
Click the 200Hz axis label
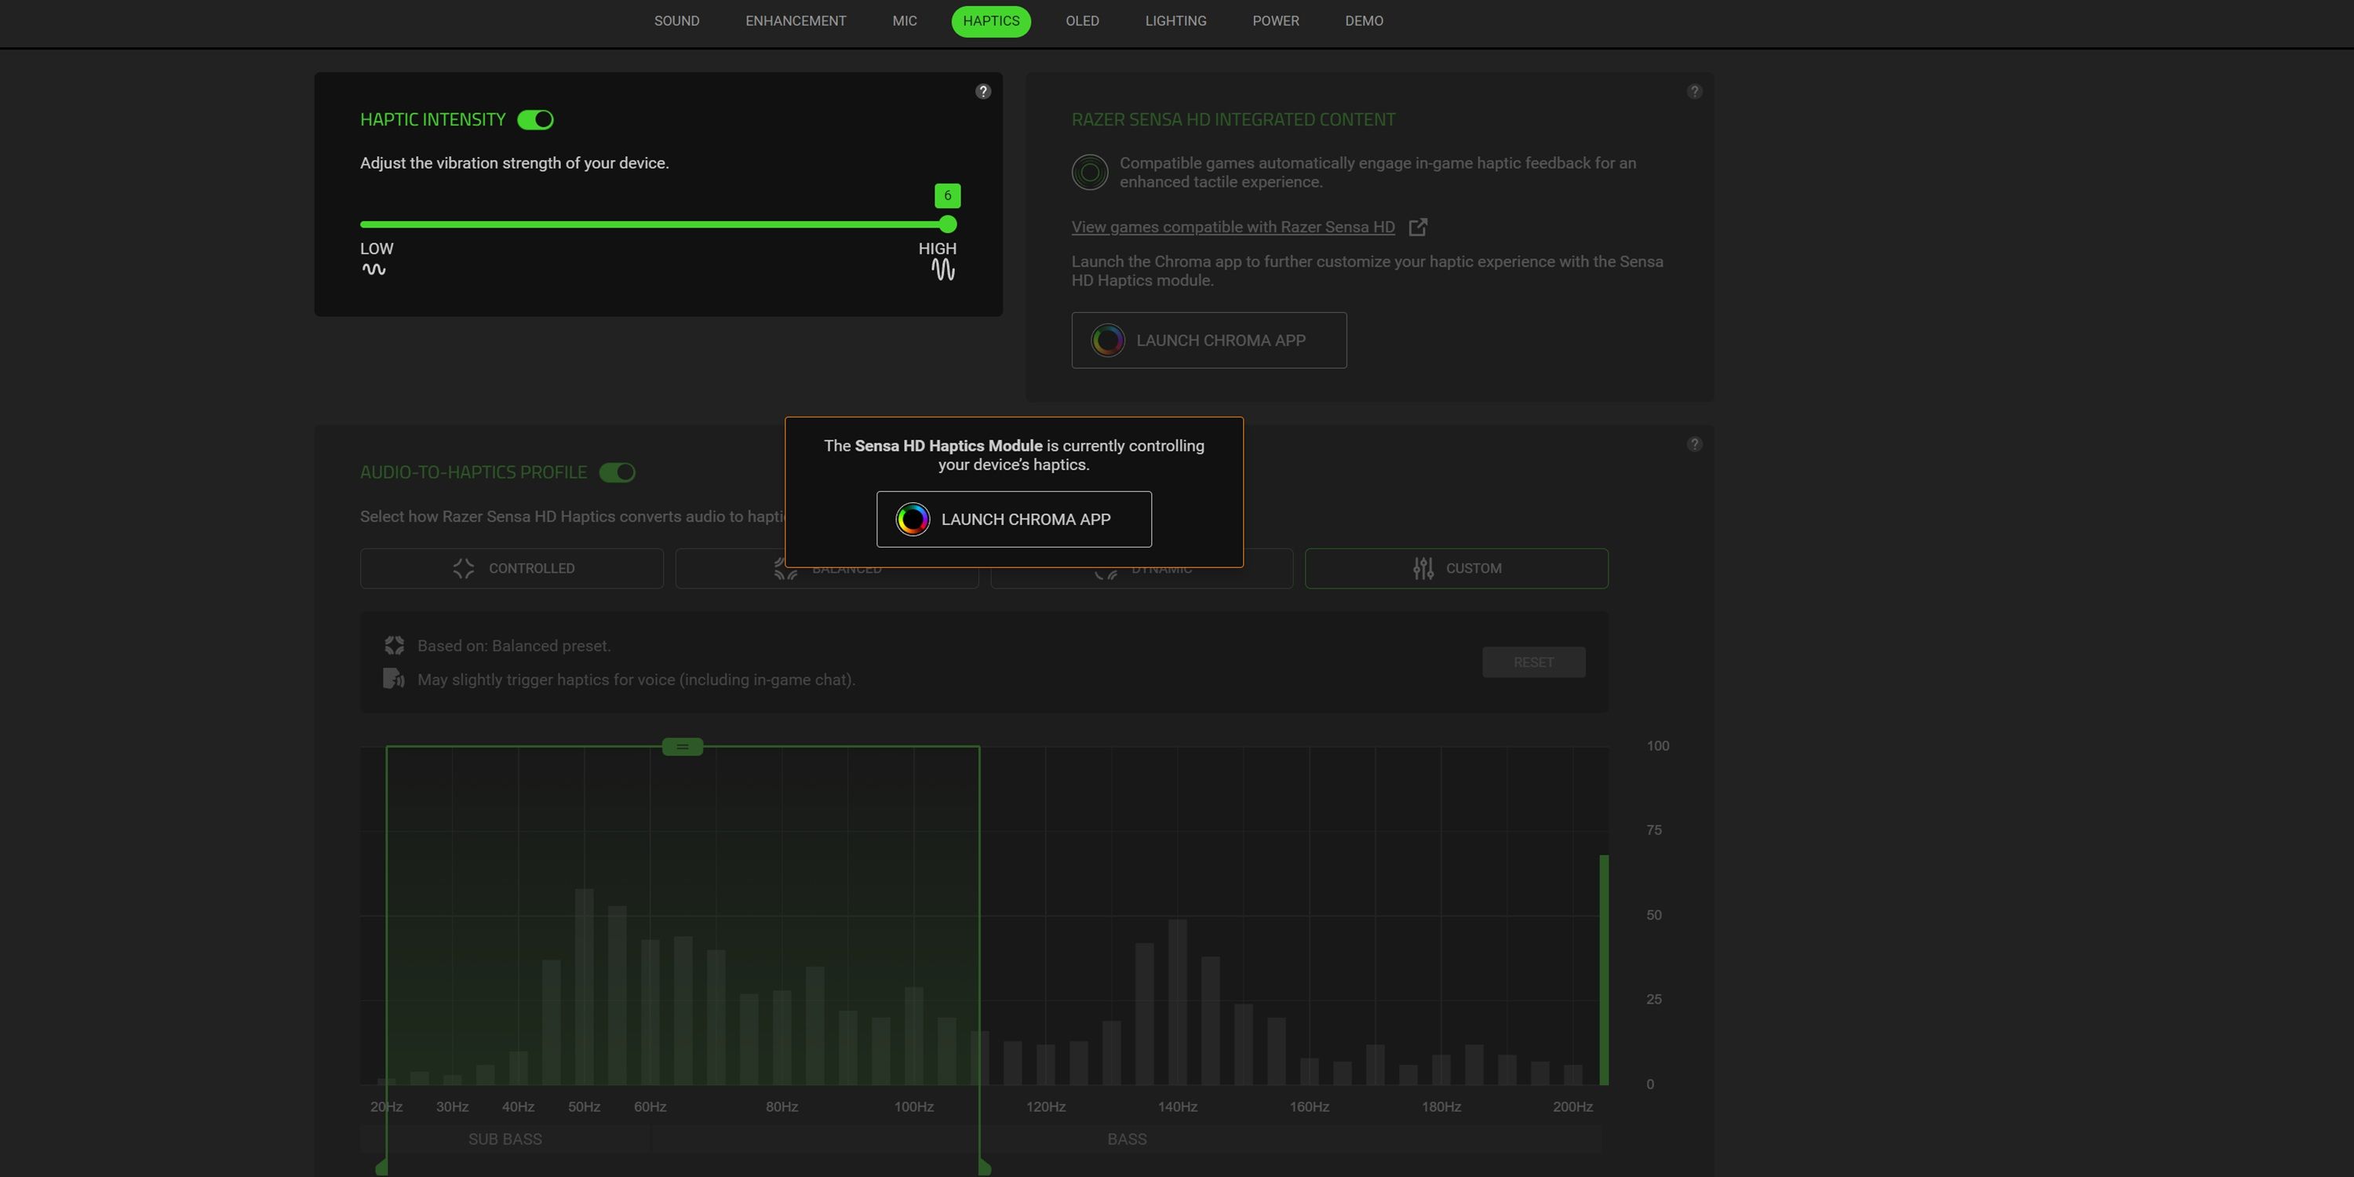(x=1572, y=1106)
